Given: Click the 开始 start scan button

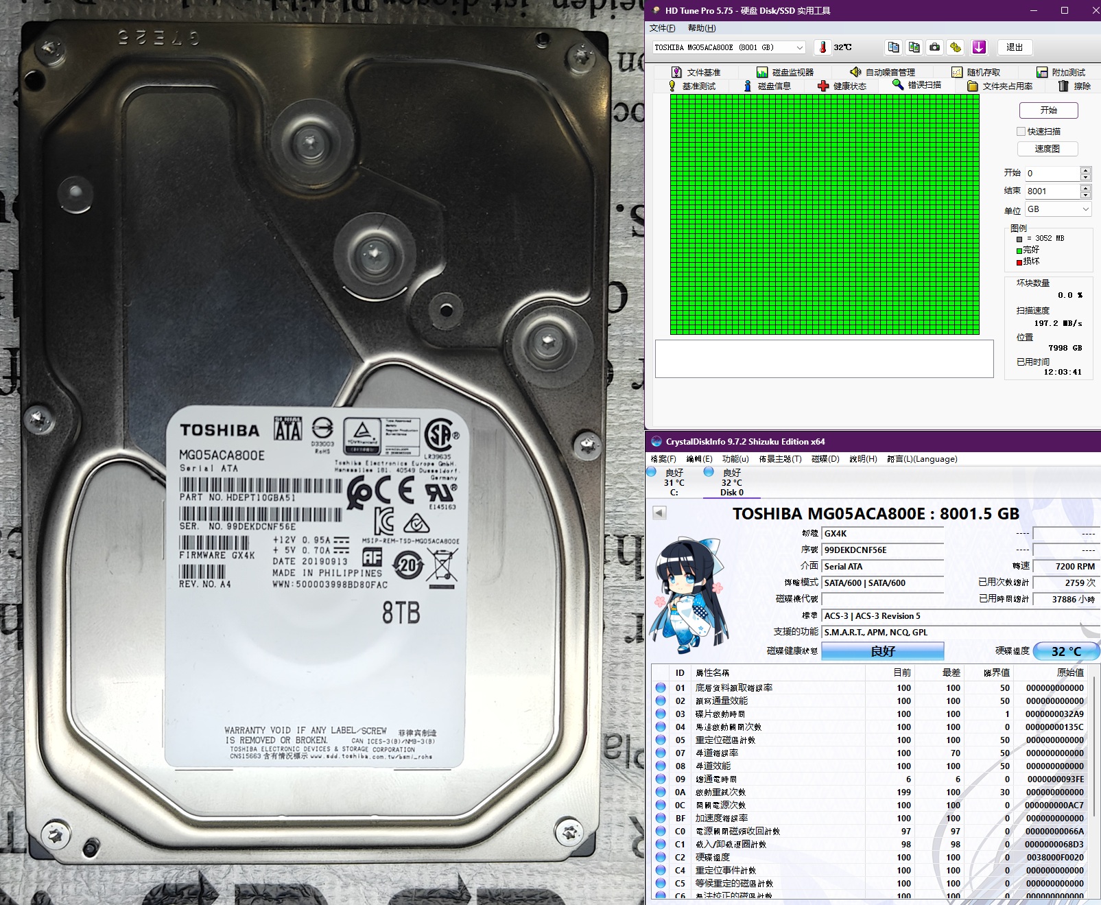Looking at the screenshot, I should (1049, 110).
